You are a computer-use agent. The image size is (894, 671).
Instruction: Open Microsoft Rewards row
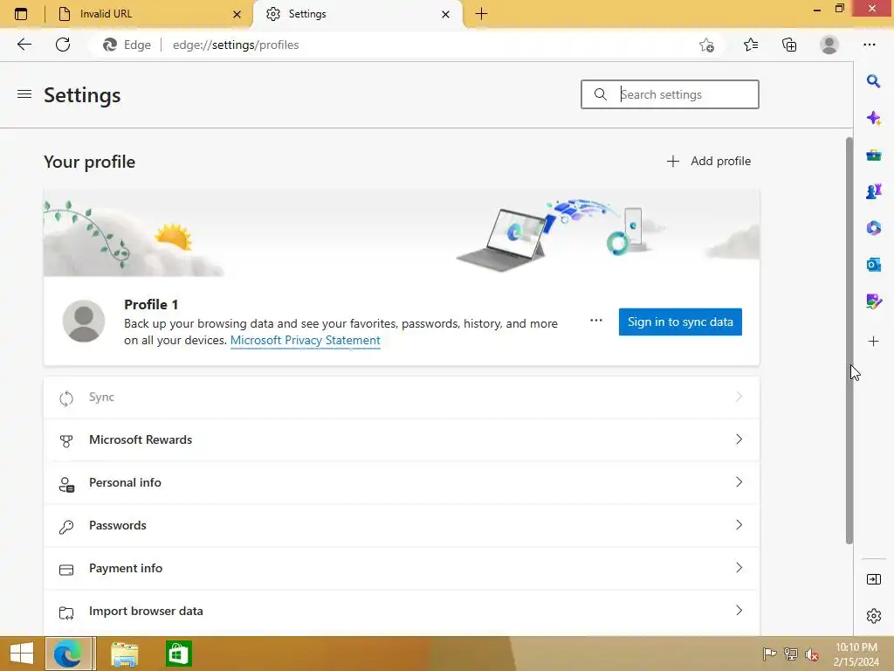click(x=402, y=440)
